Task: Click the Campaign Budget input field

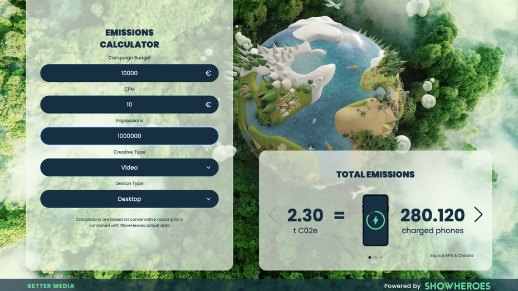Action: [x=129, y=73]
